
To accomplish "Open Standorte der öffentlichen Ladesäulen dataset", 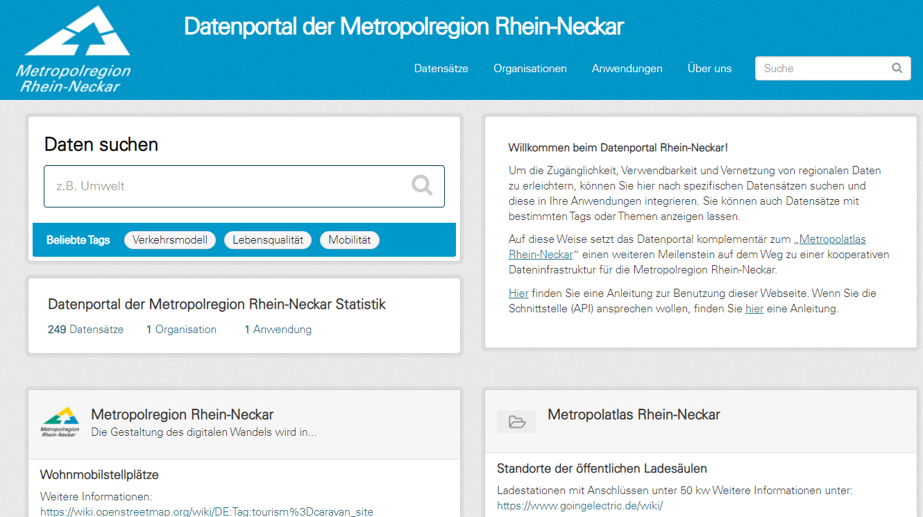I will coord(602,468).
